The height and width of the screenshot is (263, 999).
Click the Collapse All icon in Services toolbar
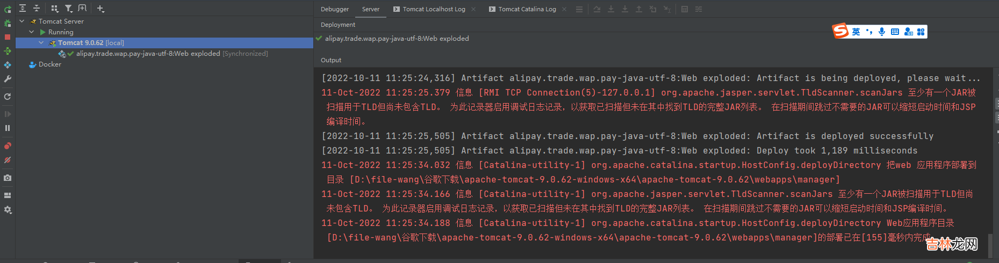click(x=37, y=9)
